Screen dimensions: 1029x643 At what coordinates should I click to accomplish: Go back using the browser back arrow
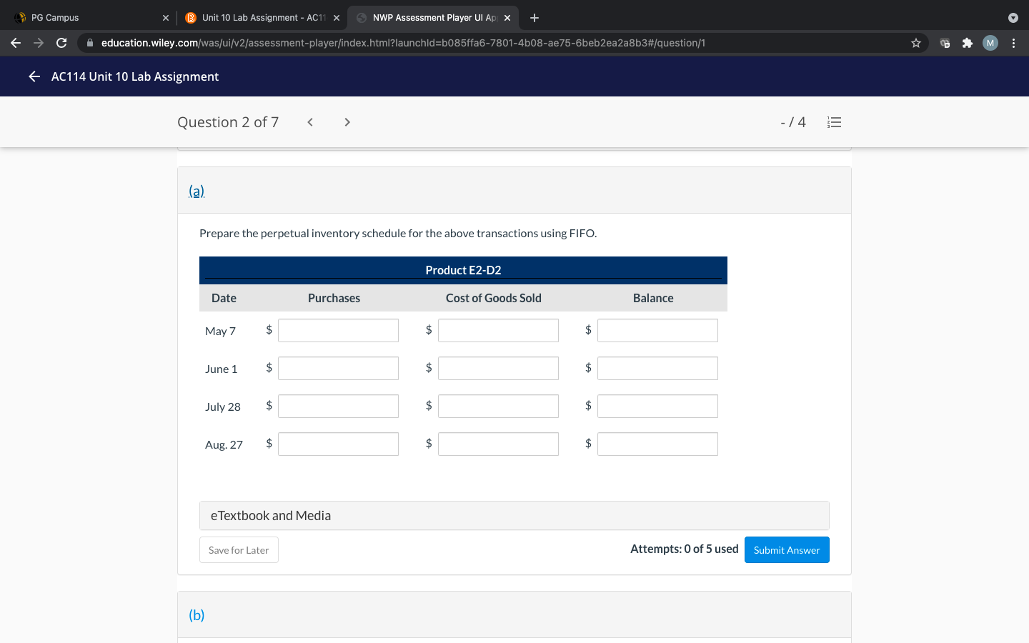pos(16,43)
